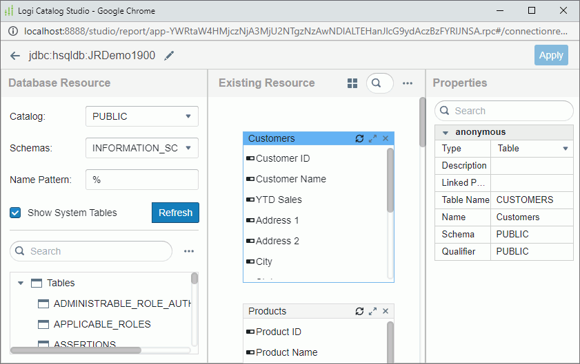Viewport: 580px width, 364px height.
Task: Click the City column icon
Action: pyautogui.click(x=250, y=261)
